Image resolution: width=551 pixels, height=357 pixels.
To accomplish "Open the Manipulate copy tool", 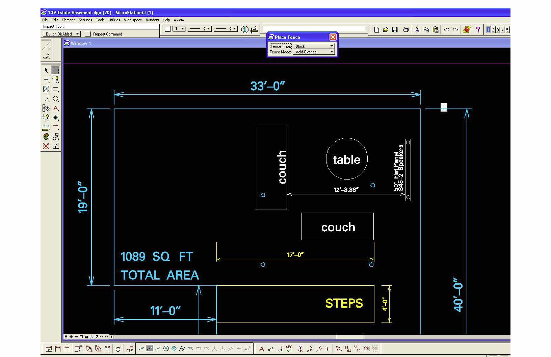I will [x=55, y=137].
